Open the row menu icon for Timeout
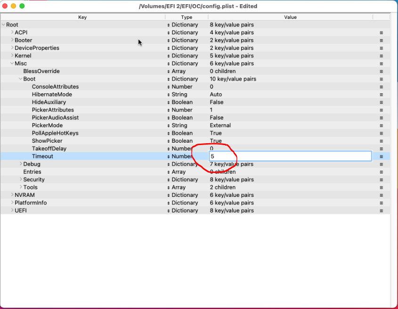The image size is (398, 309). coord(381,157)
